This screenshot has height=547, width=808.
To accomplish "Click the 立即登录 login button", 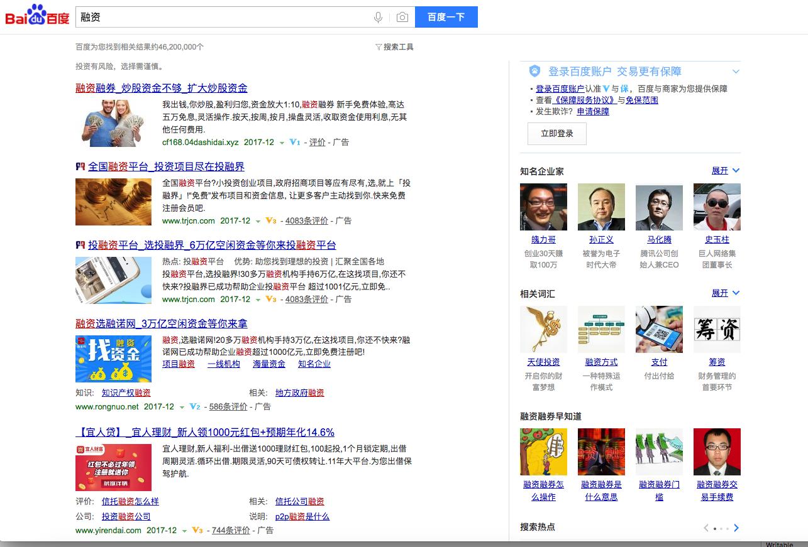I will (x=556, y=133).
